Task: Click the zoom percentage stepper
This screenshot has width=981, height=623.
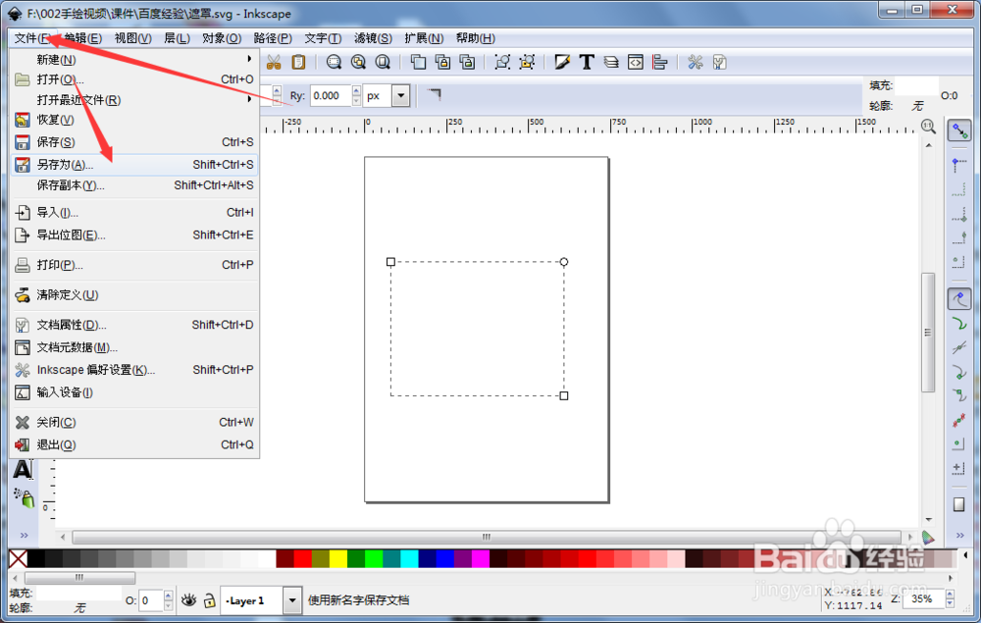Action: [950, 598]
